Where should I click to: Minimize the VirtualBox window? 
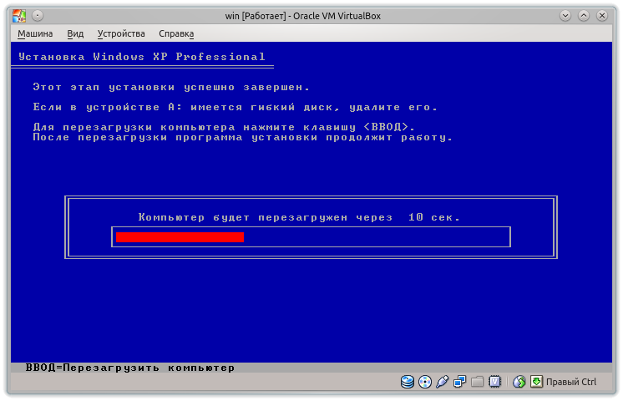tap(565, 16)
